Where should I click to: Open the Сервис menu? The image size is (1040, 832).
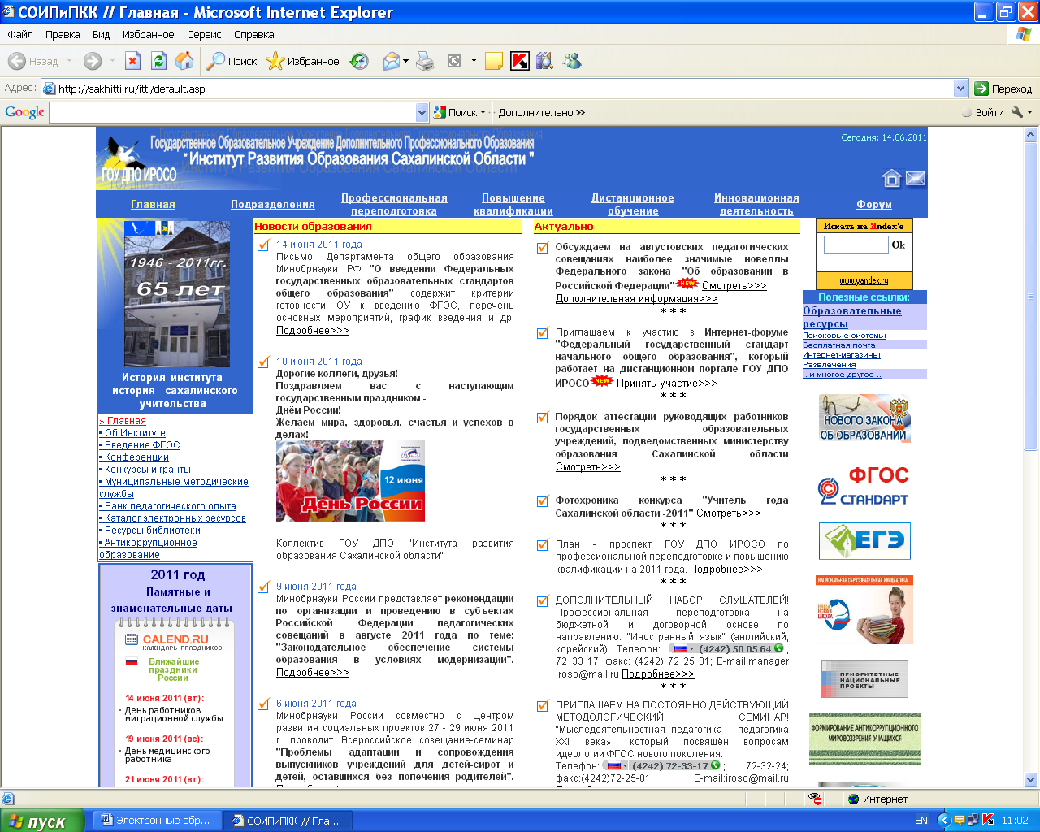[204, 34]
